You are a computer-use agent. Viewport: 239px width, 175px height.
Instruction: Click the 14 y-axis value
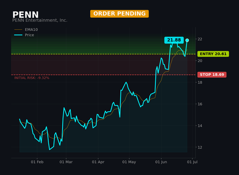pyautogui.click(x=200, y=126)
